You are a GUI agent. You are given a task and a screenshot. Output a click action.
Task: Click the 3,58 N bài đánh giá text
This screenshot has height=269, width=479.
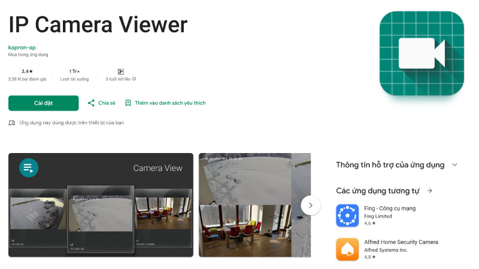tap(27, 79)
